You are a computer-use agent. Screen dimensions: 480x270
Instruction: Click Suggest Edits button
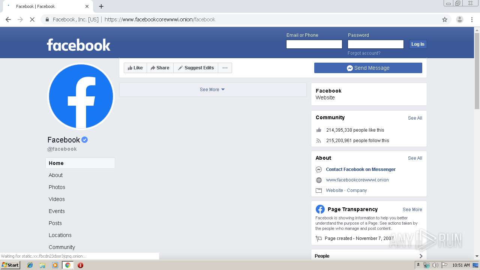(196, 68)
